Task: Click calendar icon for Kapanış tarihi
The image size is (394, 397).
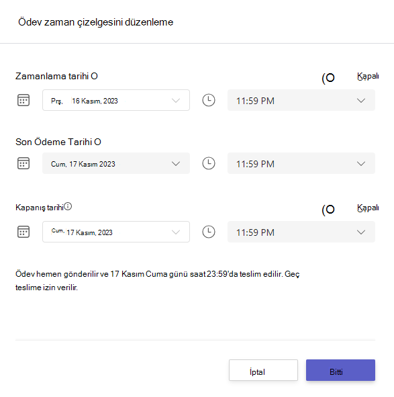Action: [23, 232]
